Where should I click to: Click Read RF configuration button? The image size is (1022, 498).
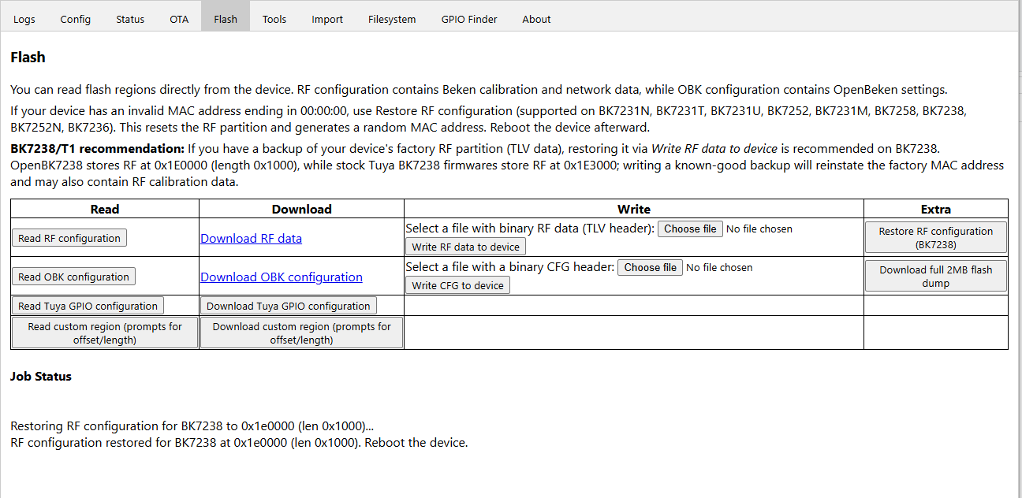(69, 238)
